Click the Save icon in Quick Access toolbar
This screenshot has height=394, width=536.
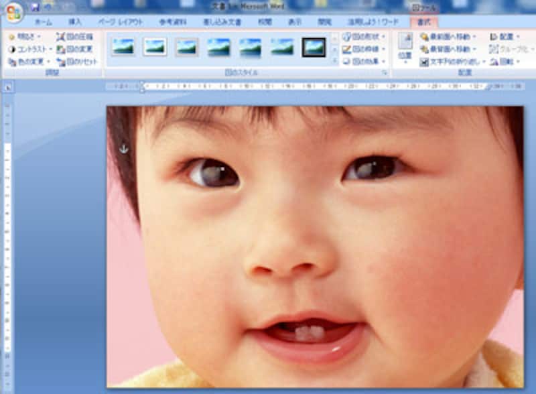click(x=35, y=7)
